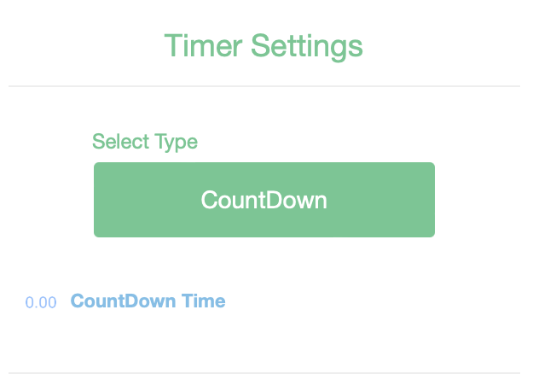This screenshot has width=556, height=374.
Task: Click the Timer Settings heading
Action: pos(264,45)
